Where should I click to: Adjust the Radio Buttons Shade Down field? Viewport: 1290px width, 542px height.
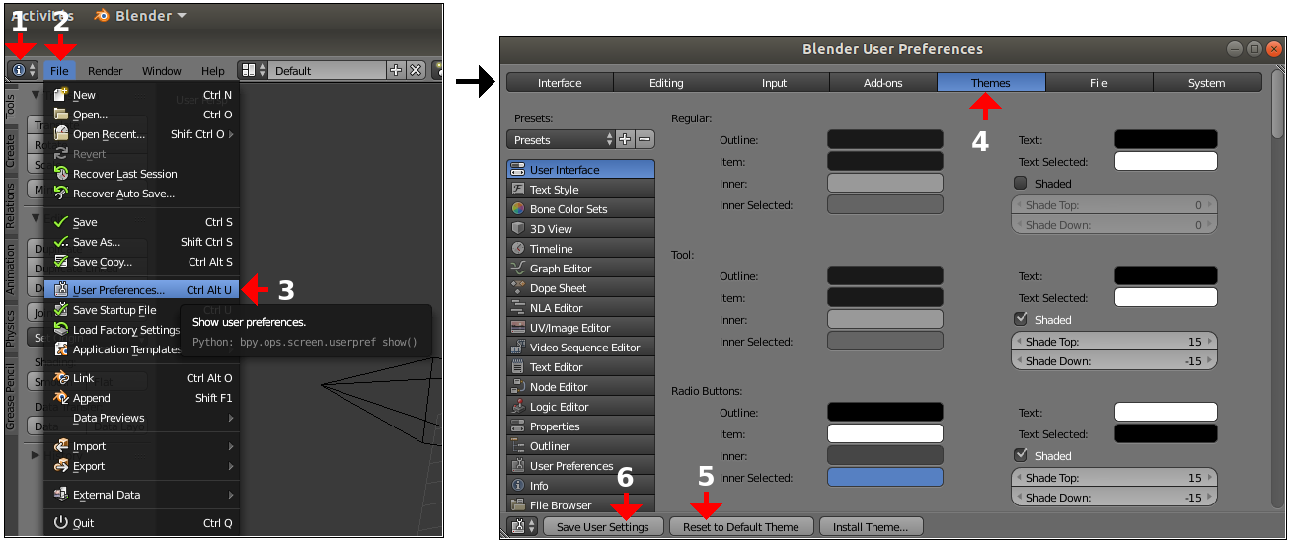click(x=1114, y=498)
